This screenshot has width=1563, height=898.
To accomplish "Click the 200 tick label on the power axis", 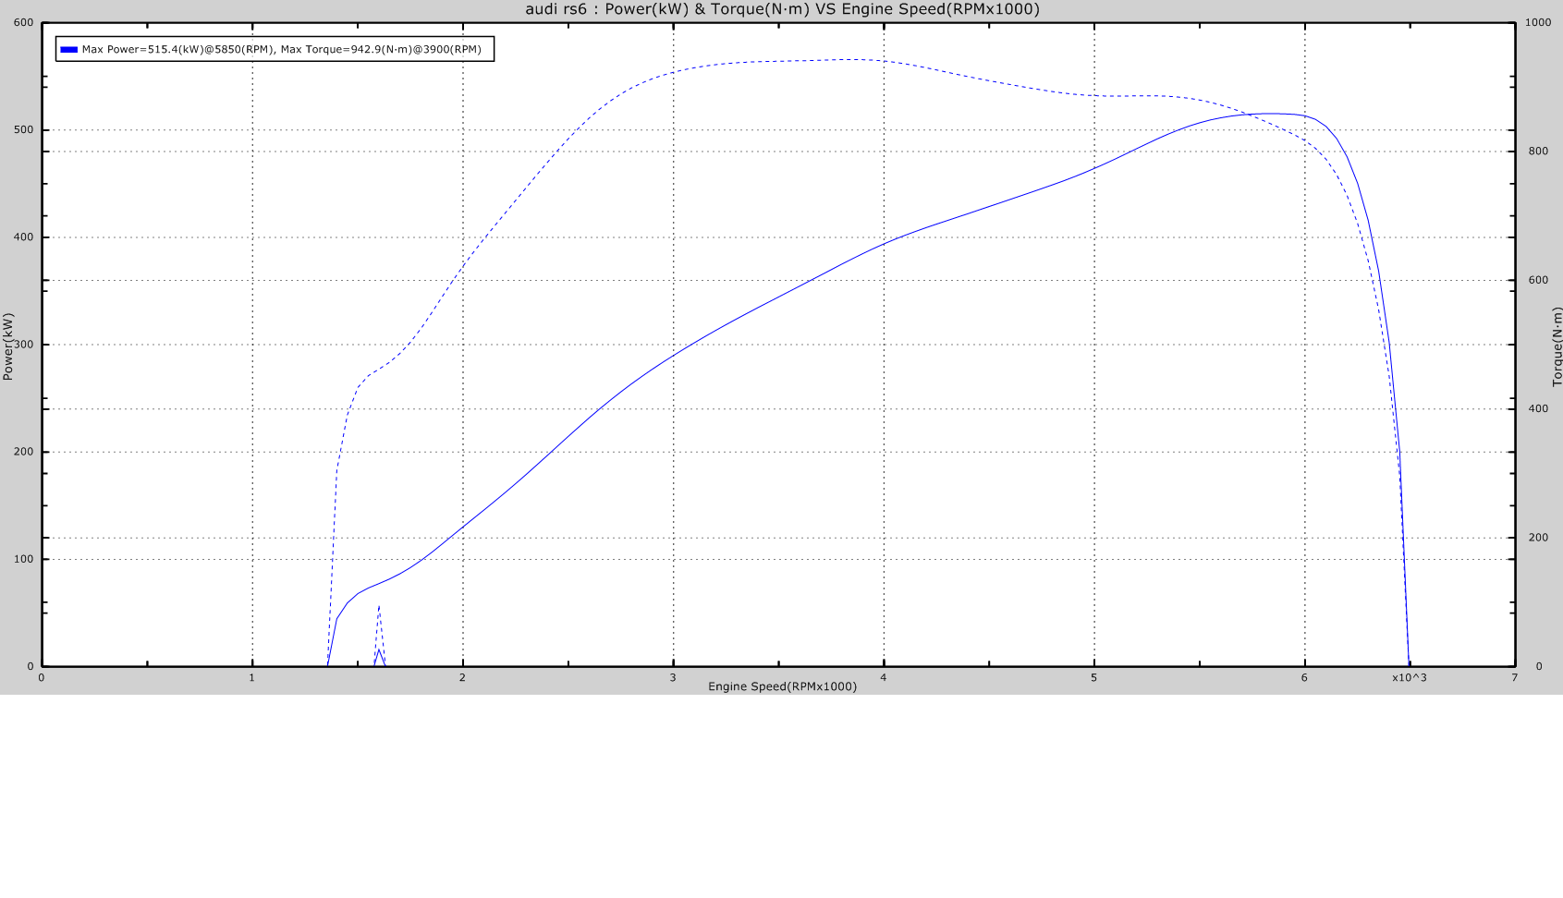I will 24,452.
